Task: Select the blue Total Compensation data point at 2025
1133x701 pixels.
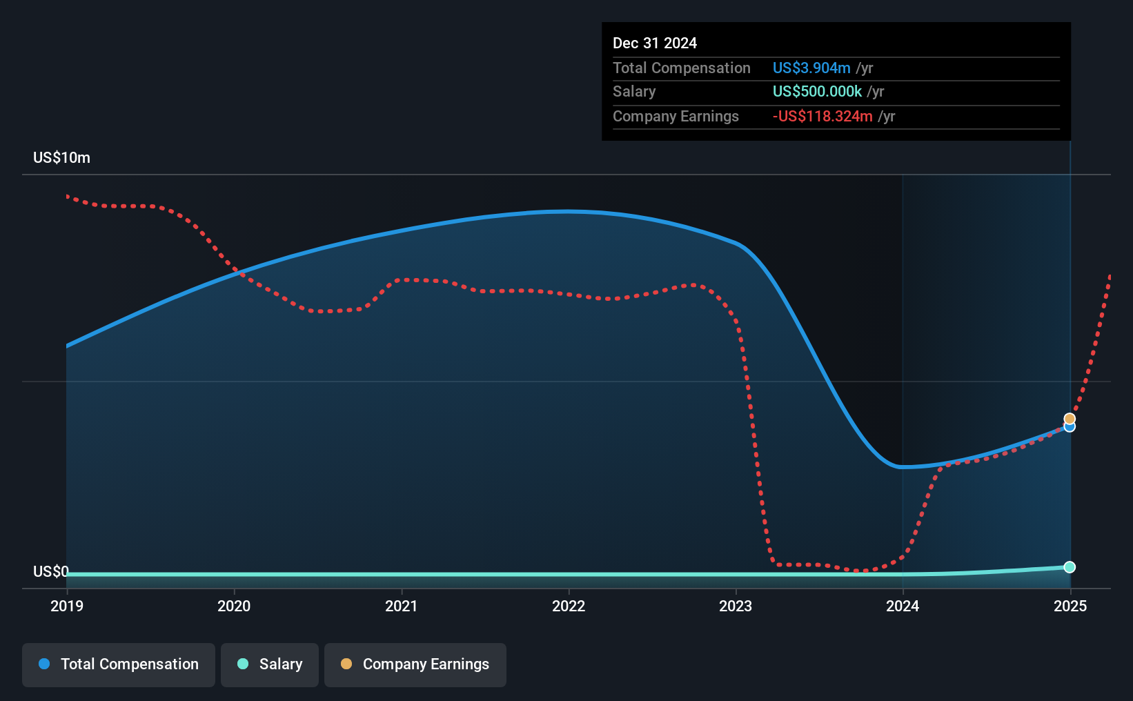Action: click(1070, 427)
